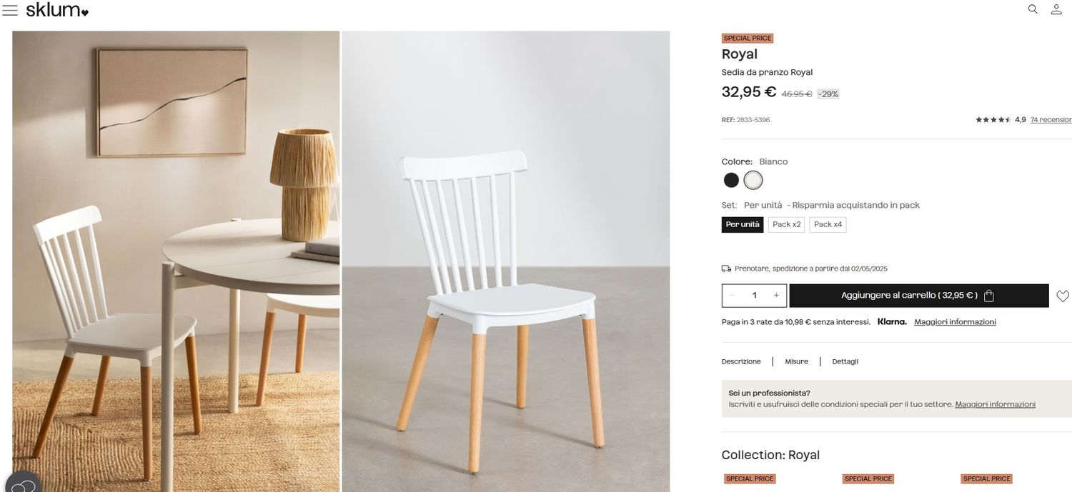This screenshot has height=492, width=1072.
Task: Add to wishlist with heart icon
Action: coord(1063,296)
